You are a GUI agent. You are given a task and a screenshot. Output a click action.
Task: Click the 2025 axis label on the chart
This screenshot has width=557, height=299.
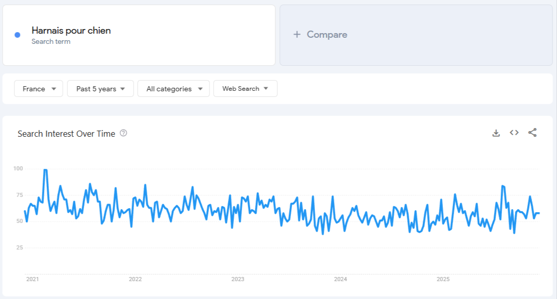coord(443,279)
